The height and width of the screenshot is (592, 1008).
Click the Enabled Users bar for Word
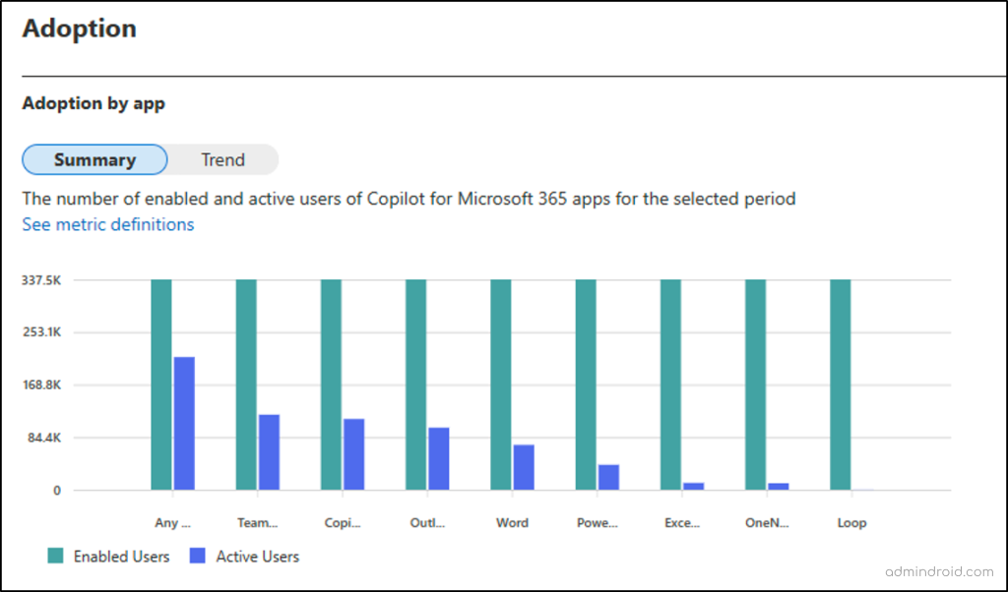(500, 384)
